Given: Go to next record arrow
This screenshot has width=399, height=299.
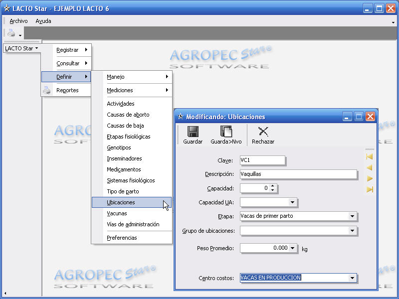Looking at the screenshot, I should pyautogui.click(x=370, y=178).
